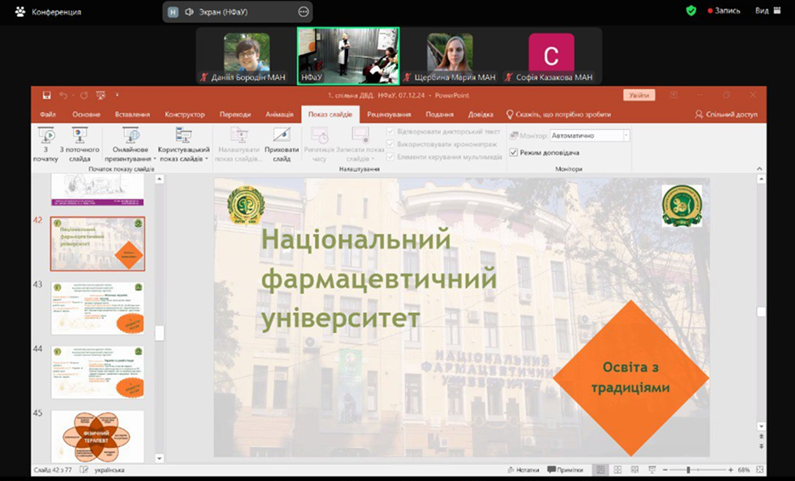Switch to the 'Подання' ribbon tab

(x=439, y=115)
